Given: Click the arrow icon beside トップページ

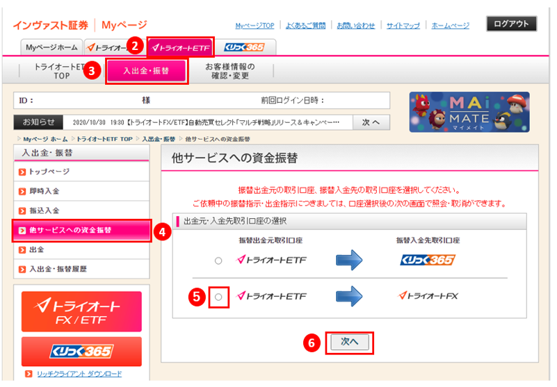Looking at the screenshot, I should [x=22, y=172].
